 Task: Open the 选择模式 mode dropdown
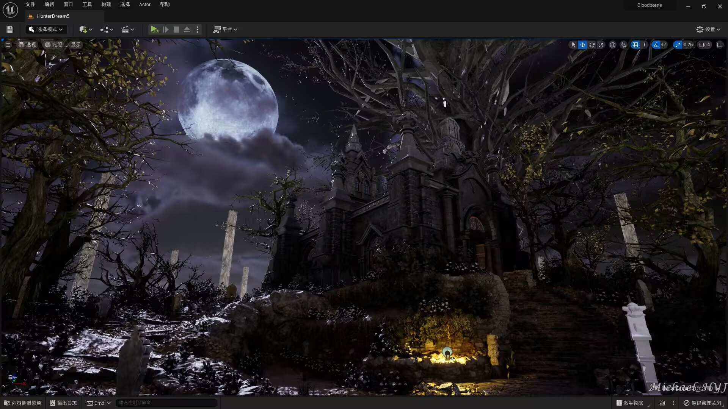pyautogui.click(x=46, y=30)
